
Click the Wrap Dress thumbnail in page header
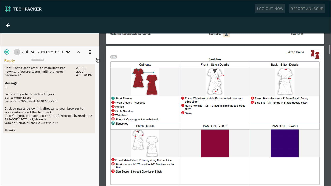pyautogui.click(x=315, y=54)
